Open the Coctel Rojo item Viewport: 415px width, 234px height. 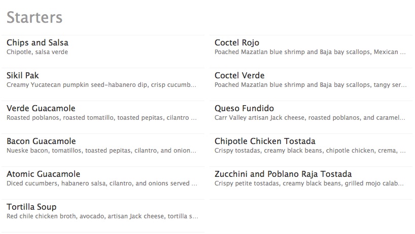point(237,43)
